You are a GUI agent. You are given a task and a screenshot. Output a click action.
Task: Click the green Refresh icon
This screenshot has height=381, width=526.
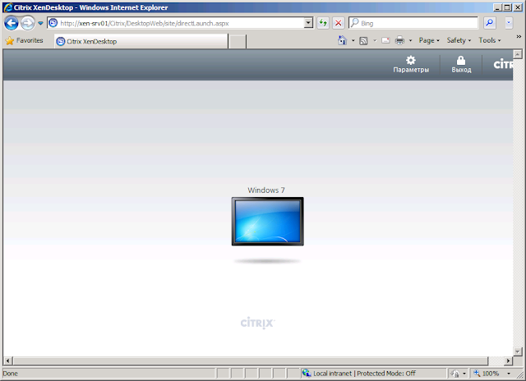coord(323,23)
